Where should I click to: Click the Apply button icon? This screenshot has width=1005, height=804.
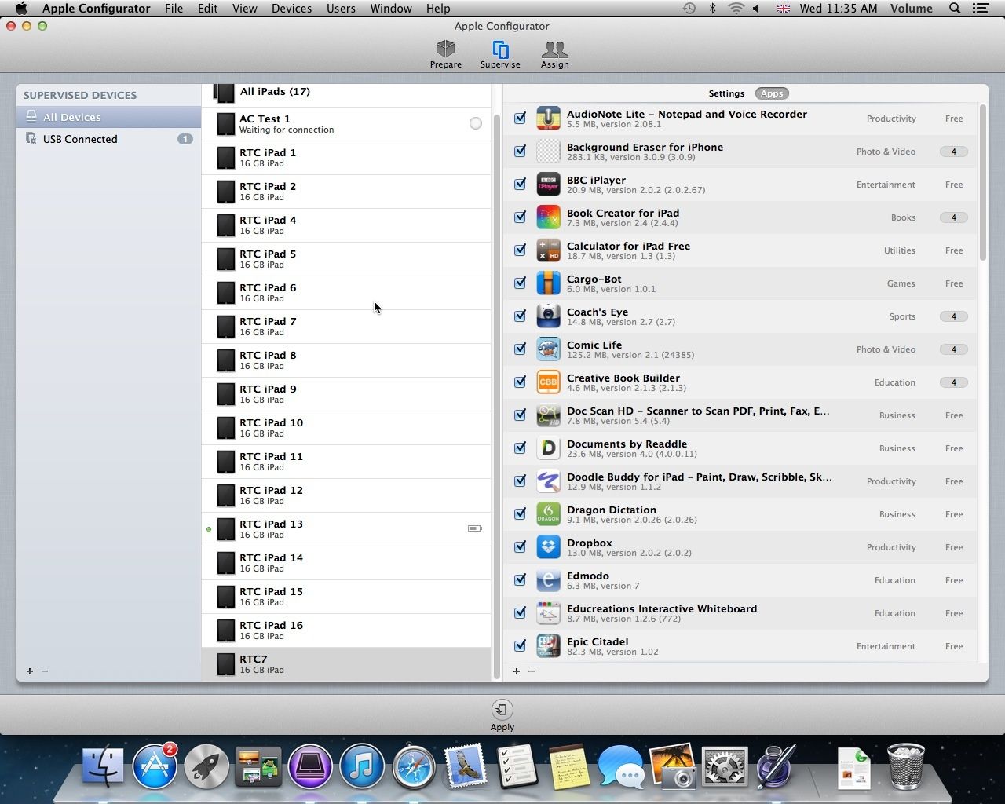point(502,709)
